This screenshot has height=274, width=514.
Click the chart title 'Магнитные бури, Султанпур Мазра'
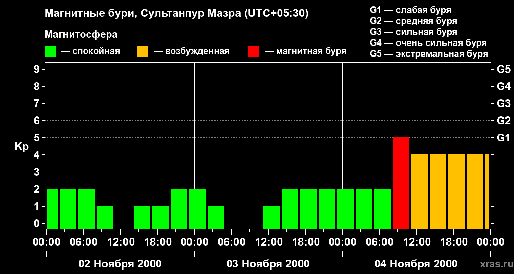[x=142, y=14]
